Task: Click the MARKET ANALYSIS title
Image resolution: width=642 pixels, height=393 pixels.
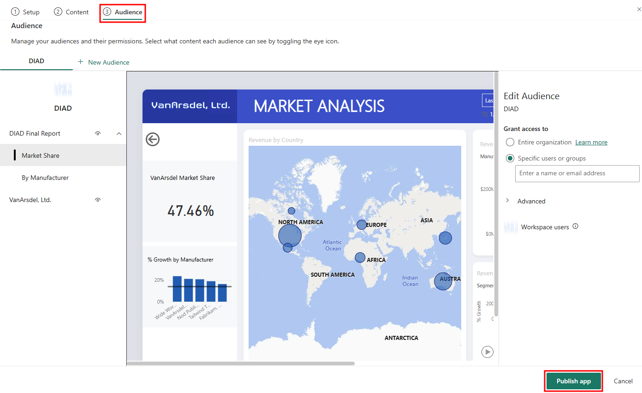Action: [319, 106]
